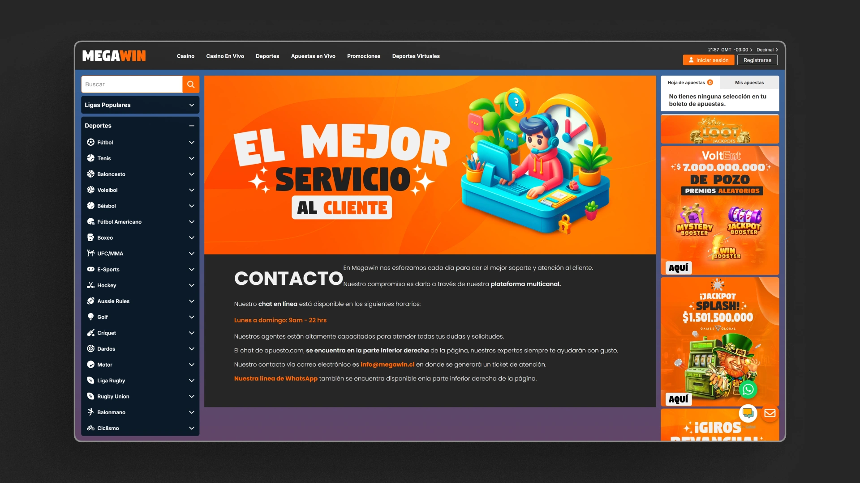Image resolution: width=860 pixels, height=483 pixels.
Task: Click the Voleibol ball icon
Action: [90, 190]
